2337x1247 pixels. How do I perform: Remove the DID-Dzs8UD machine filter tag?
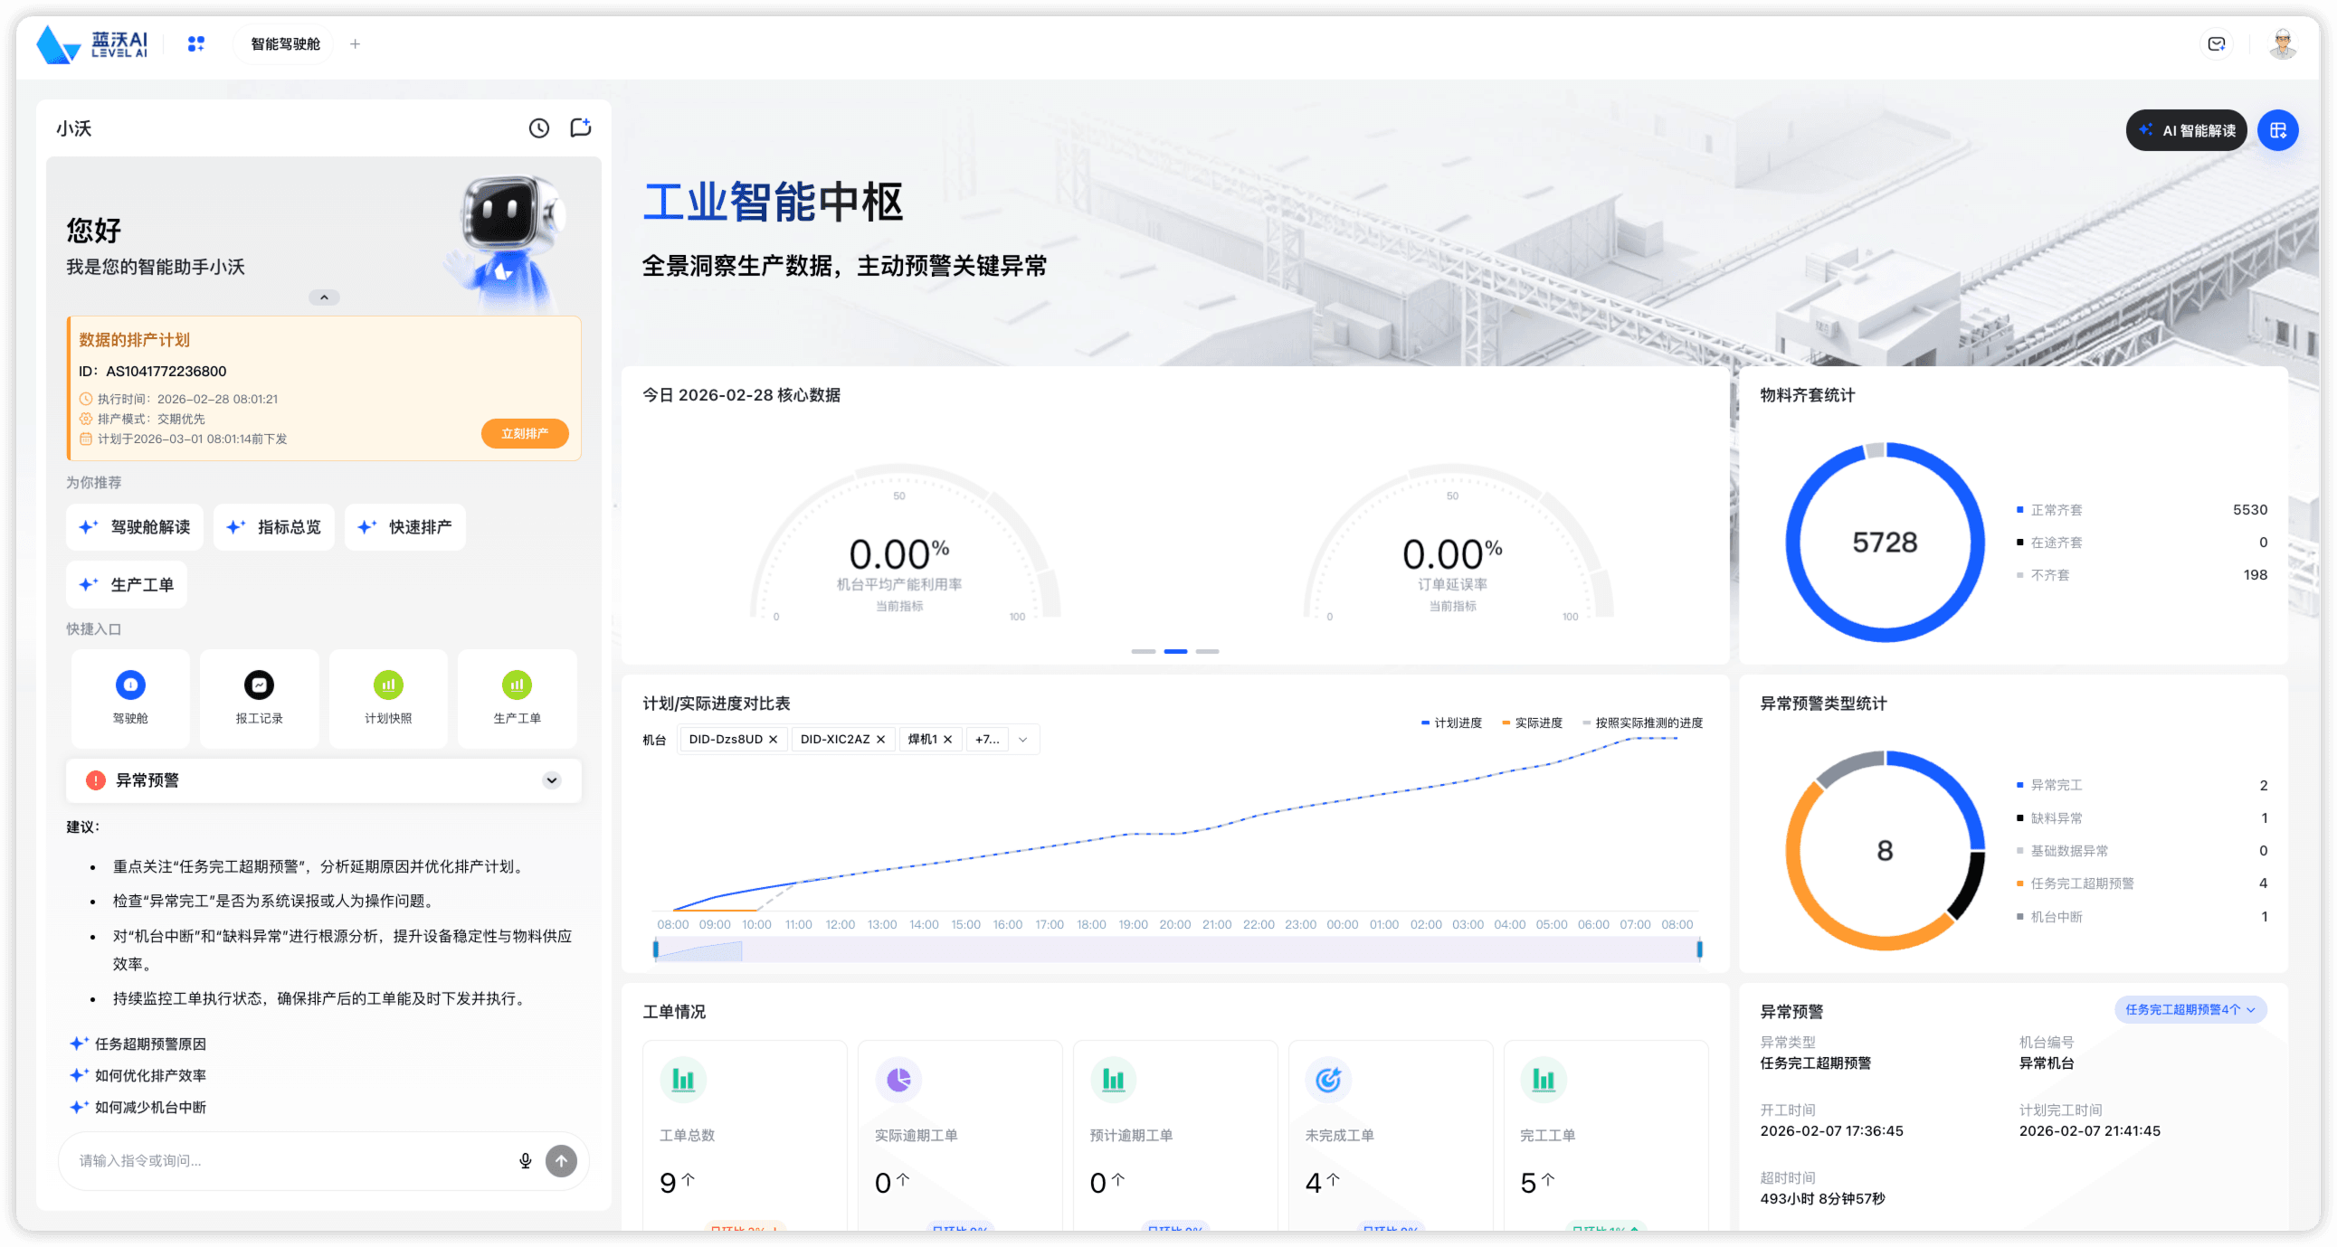click(772, 739)
